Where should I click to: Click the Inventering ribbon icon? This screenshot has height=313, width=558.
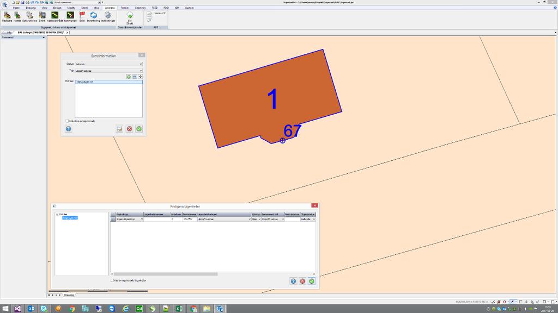click(94, 17)
